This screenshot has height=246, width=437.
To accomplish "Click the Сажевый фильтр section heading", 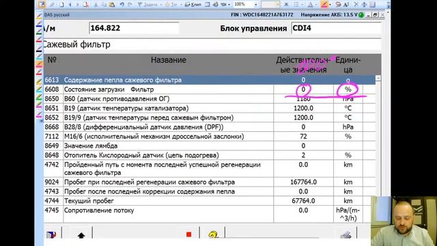I will point(76,44).
